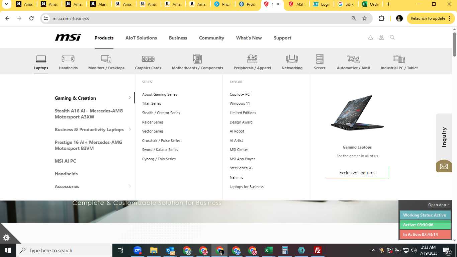The height and width of the screenshot is (257, 457).
Task: Open File Explorer from the taskbar
Action: pos(154,250)
